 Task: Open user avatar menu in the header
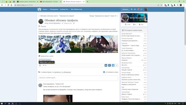146,9
